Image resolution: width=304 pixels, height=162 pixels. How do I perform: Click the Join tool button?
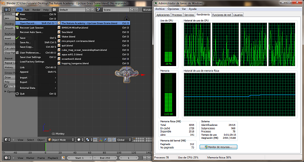[x=9, y=18]
